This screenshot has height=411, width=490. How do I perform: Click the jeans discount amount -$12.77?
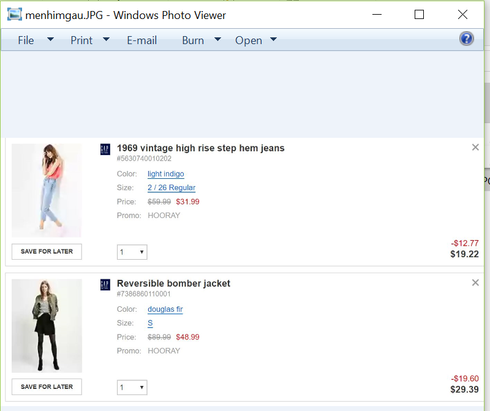(465, 243)
